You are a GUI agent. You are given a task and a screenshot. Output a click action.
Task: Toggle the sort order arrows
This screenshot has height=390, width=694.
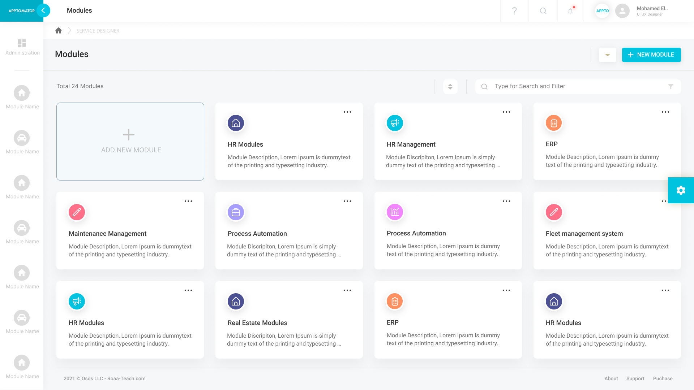(450, 87)
